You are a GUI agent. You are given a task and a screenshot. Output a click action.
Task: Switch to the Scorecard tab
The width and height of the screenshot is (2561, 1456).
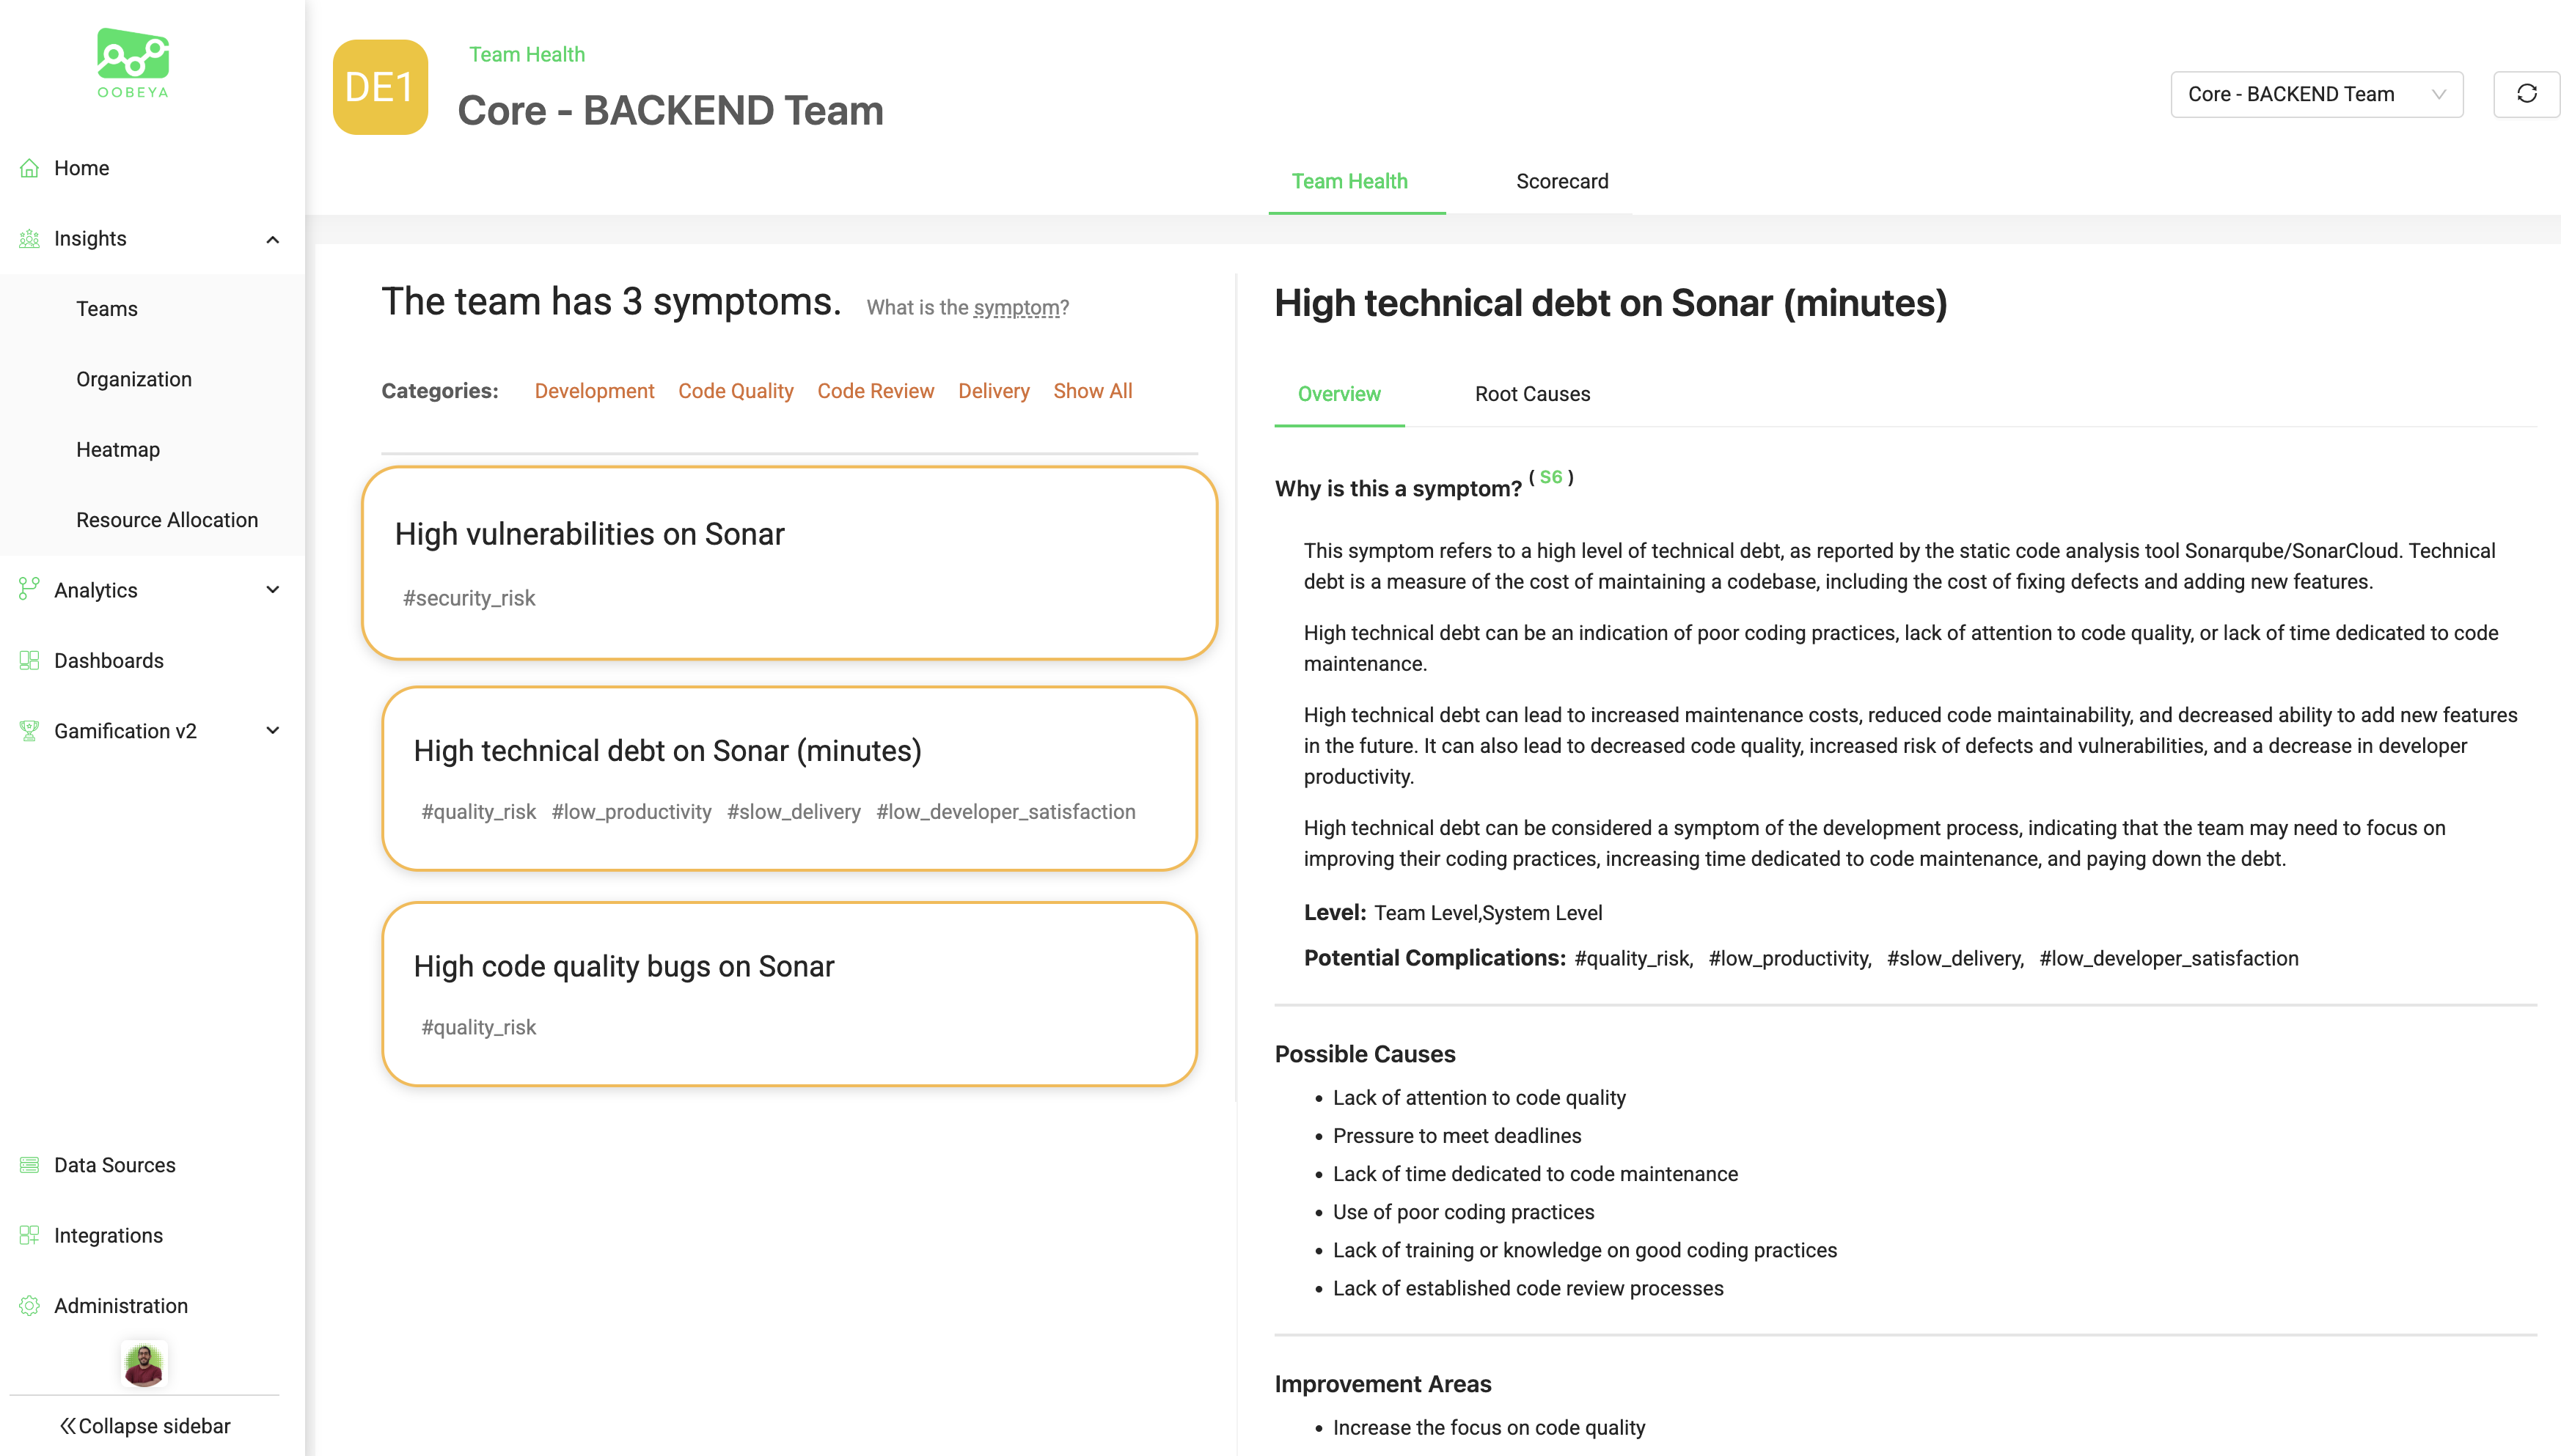(x=1561, y=181)
